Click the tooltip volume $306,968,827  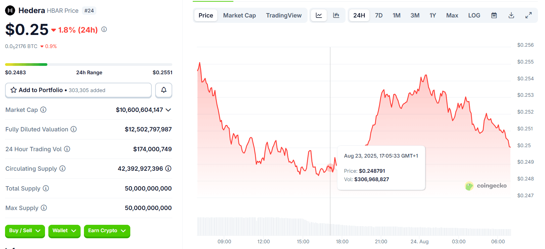point(372,179)
